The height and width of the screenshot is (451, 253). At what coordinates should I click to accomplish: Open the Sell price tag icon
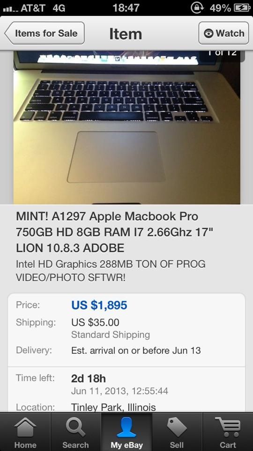tap(177, 428)
